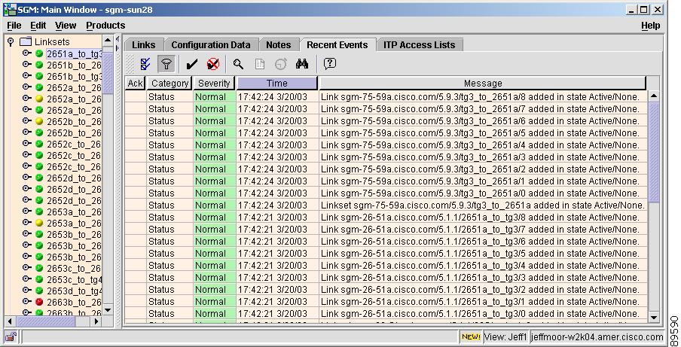
Task: Click the Linksets folder icon
Action: pos(26,41)
